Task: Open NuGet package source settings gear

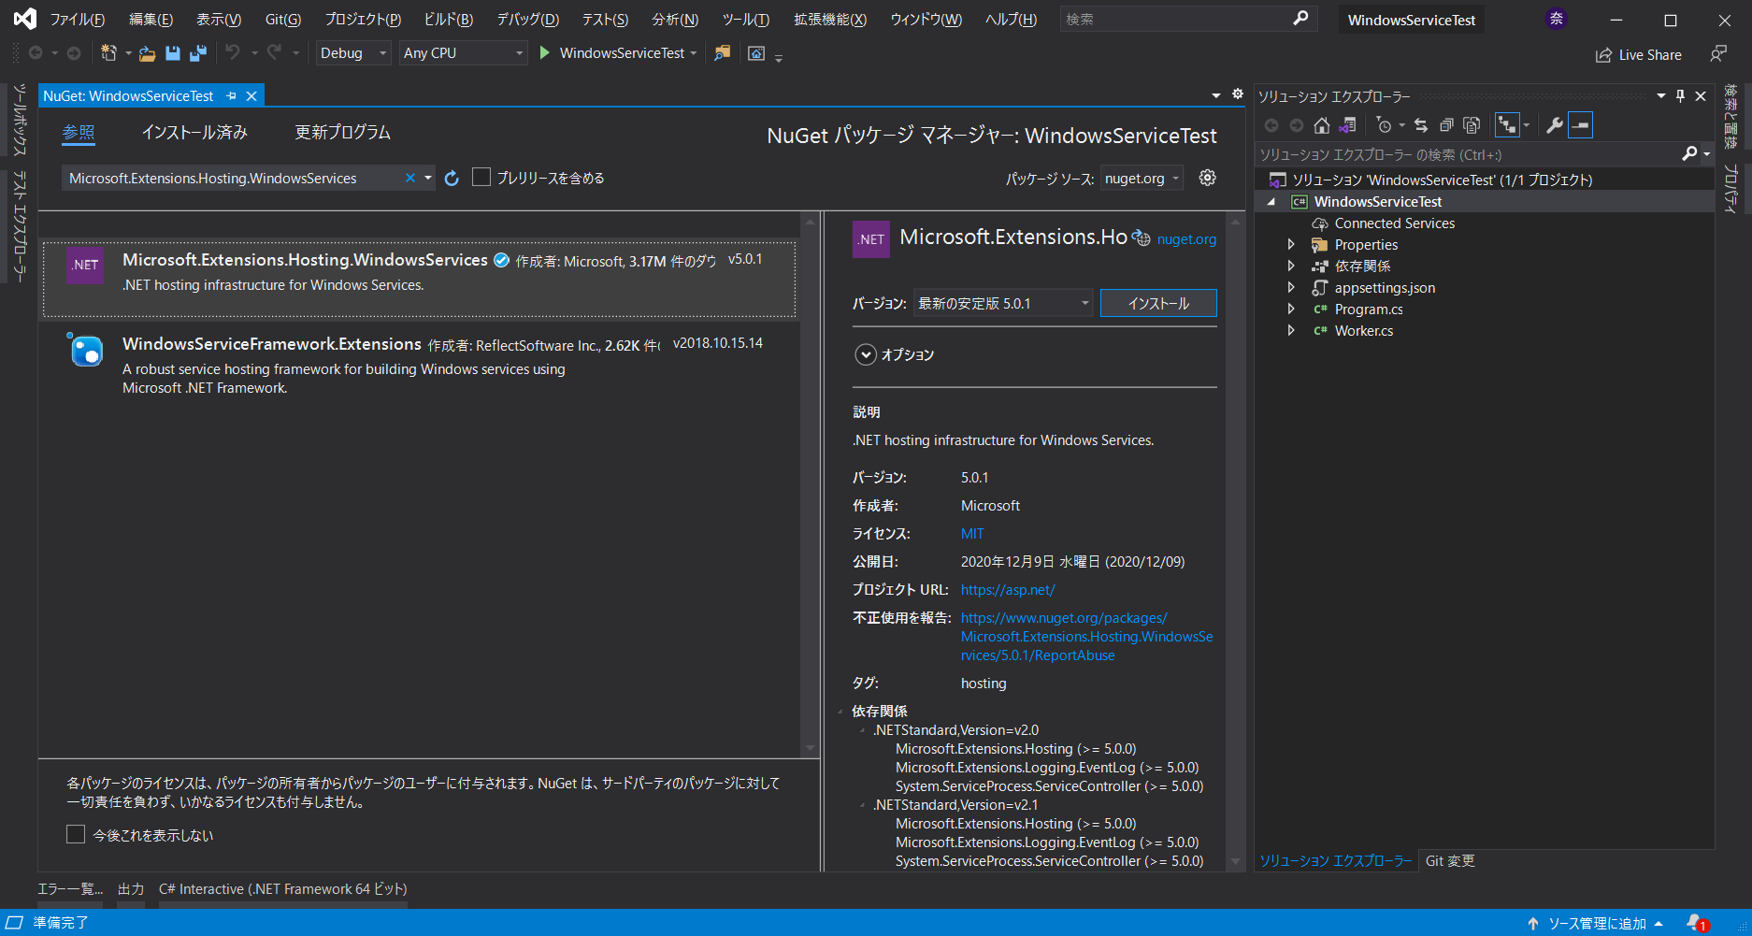Action: coord(1207,178)
